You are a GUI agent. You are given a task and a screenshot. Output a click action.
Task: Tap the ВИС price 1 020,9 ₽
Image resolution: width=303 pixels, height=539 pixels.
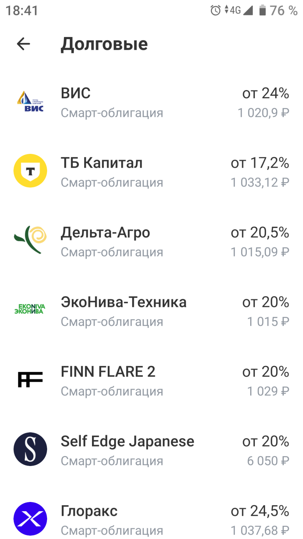pyautogui.click(x=263, y=113)
